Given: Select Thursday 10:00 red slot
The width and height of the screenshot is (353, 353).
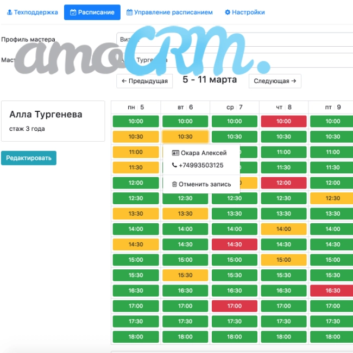Looking at the screenshot, I should point(283,121).
